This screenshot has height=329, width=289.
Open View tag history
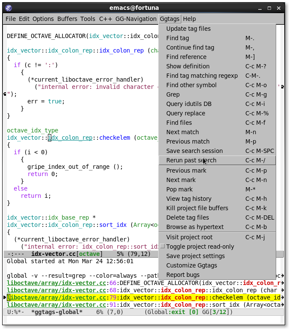pyautogui.click(x=217, y=199)
